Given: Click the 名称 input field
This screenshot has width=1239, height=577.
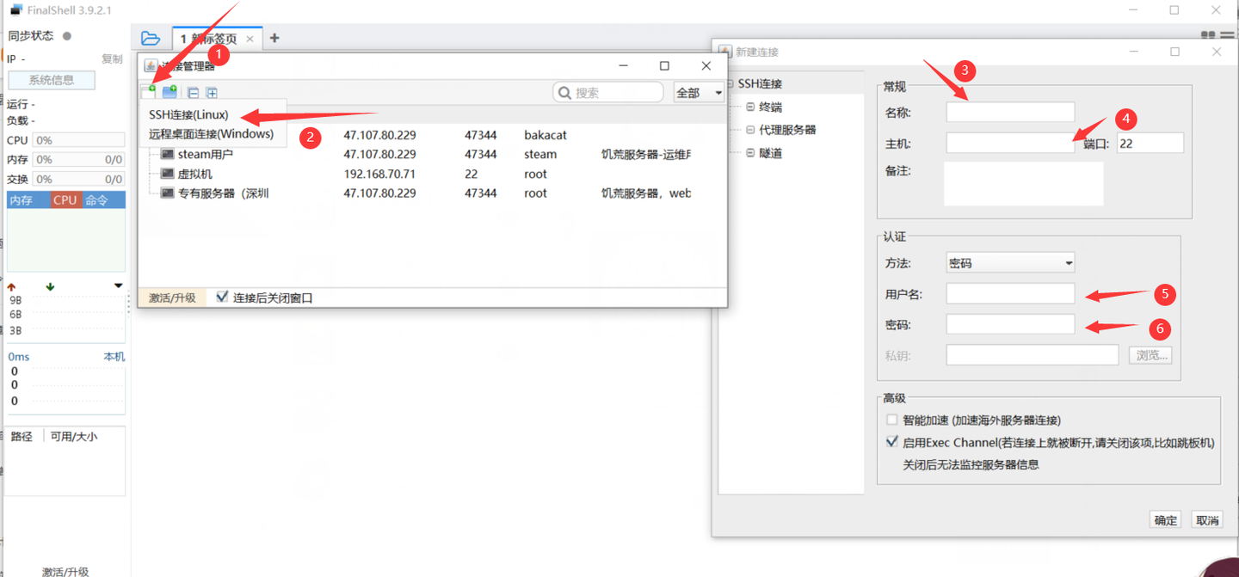Looking at the screenshot, I should [1010, 112].
